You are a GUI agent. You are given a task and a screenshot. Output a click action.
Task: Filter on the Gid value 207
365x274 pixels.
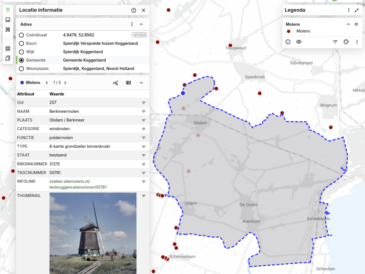point(144,103)
